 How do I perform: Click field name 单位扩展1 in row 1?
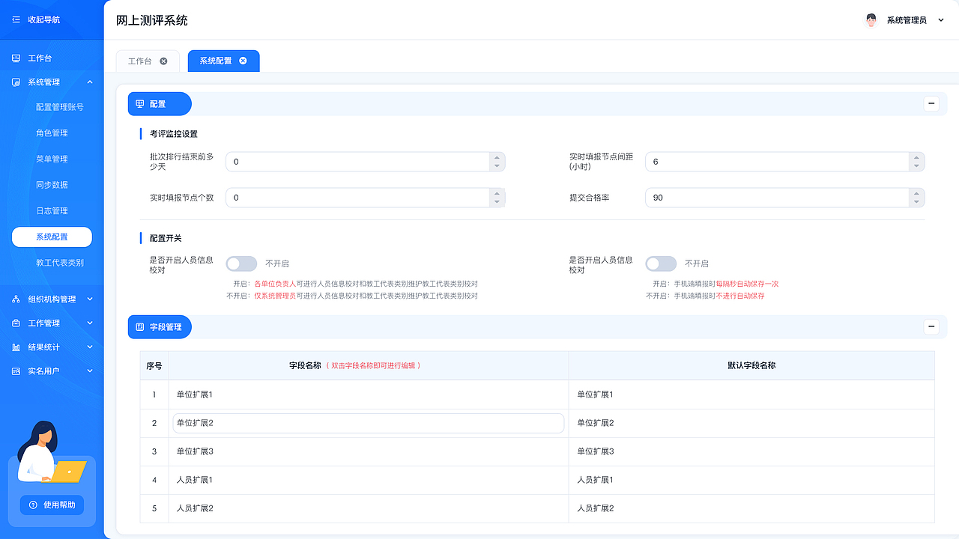195,395
